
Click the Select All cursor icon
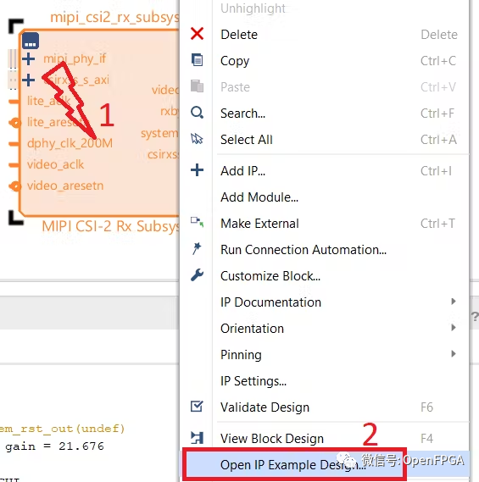[197, 139]
